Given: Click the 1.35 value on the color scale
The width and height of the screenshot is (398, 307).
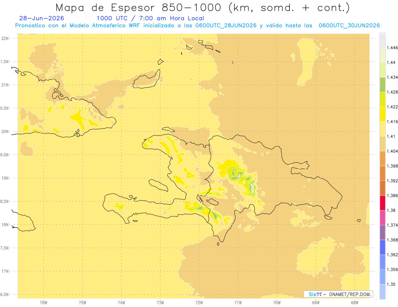Looking at the screenshot, I should point(390,284).
